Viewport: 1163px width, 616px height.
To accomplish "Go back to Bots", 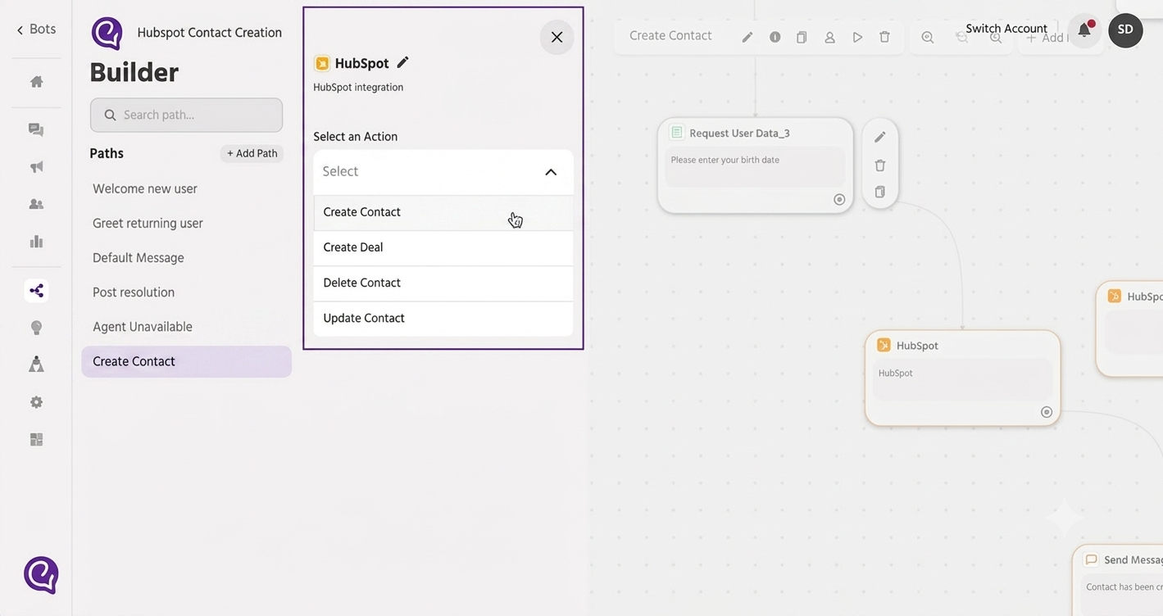I will tap(36, 29).
